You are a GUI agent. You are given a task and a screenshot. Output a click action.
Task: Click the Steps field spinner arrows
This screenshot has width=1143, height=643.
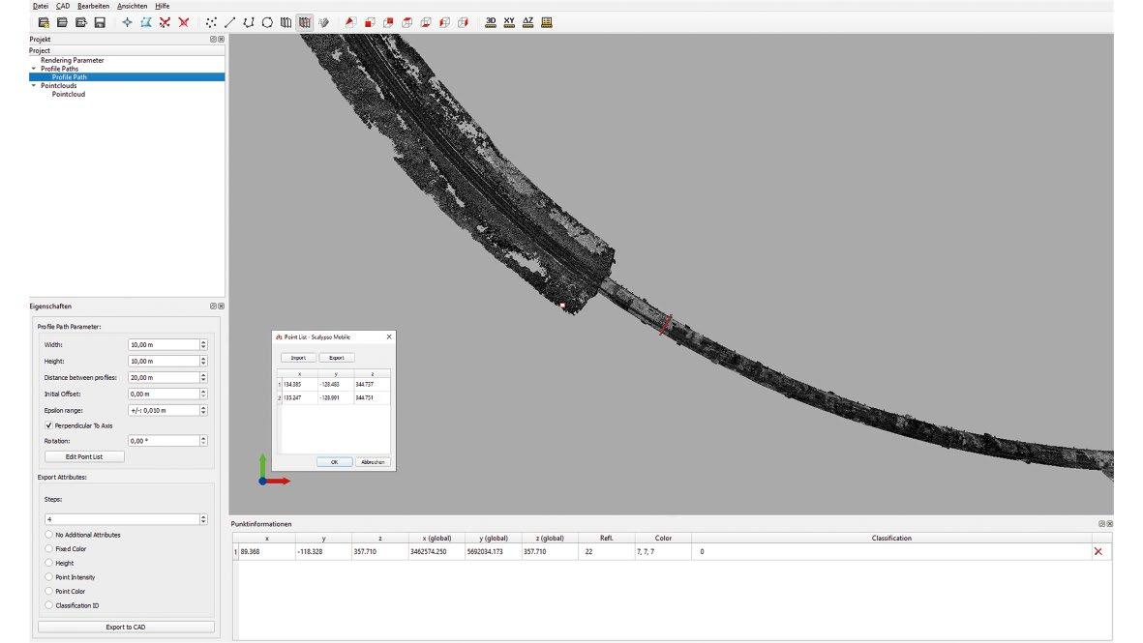[203, 519]
